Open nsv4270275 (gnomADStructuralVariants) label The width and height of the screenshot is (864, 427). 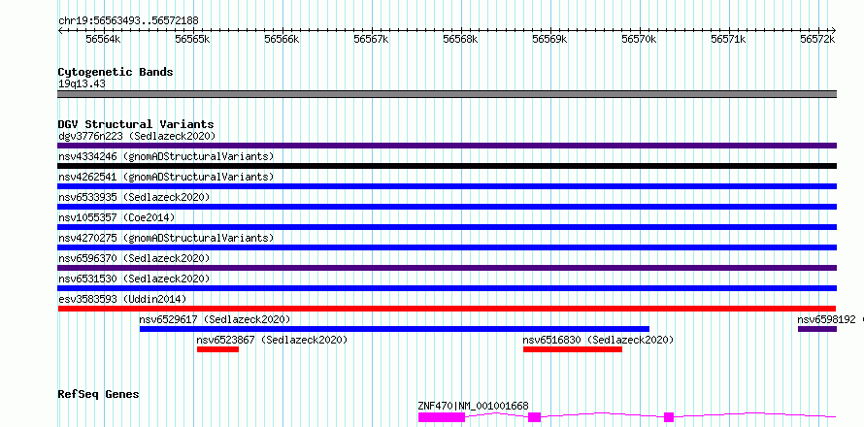tap(166, 238)
